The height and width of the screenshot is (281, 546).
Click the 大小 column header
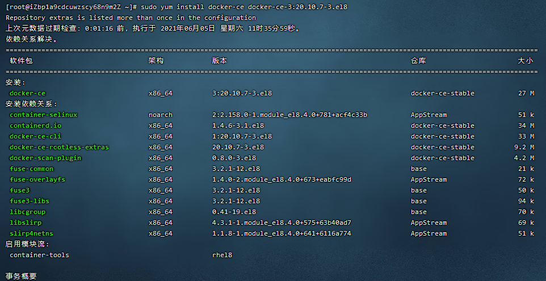pyautogui.click(x=526, y=61)
